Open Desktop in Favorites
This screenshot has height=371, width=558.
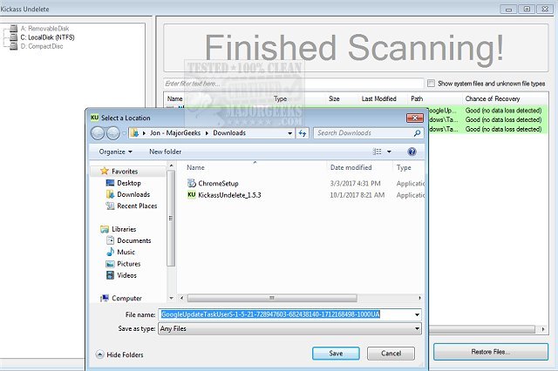pyautogui.click(x=129, y=183)
